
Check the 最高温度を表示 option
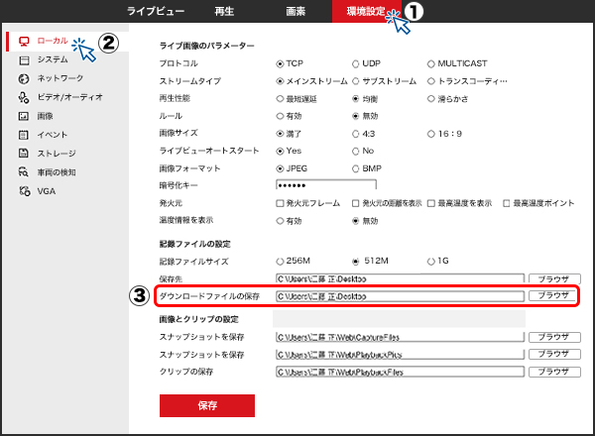pyautogui.click(x=431, y=203)
